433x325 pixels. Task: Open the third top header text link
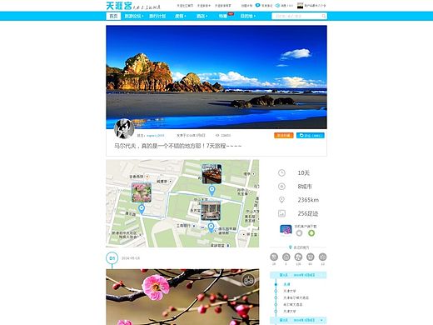(x=223, y=6)
